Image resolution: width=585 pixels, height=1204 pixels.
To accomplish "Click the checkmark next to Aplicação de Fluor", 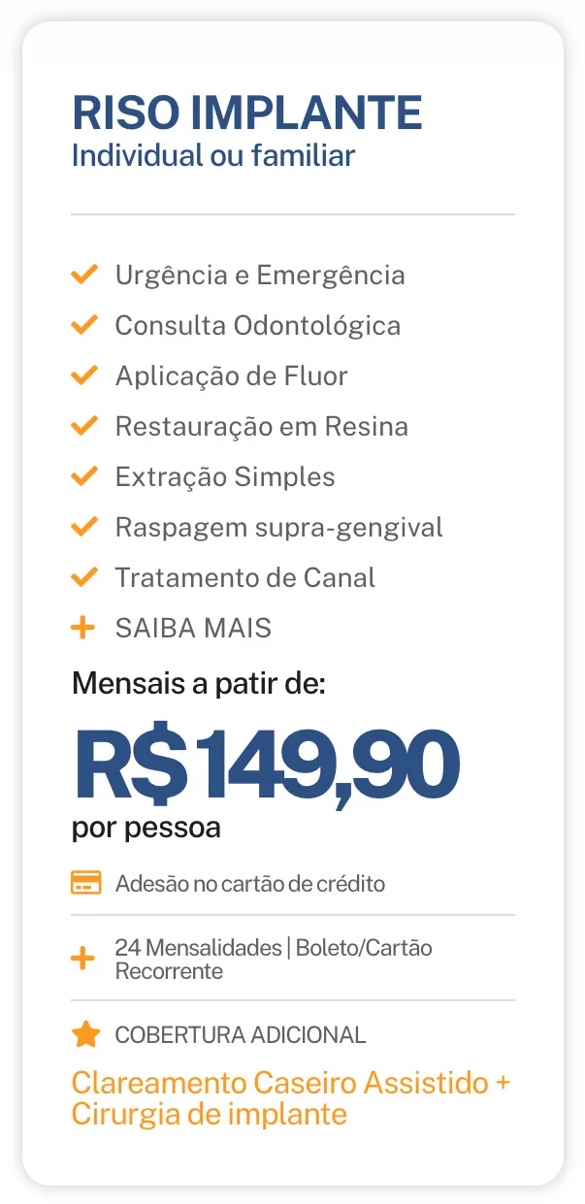I will click(85, 375).
